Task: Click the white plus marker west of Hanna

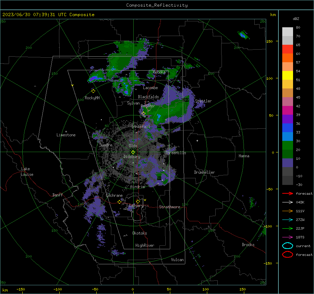Action: pyautogui.click(x=197, y=141)
